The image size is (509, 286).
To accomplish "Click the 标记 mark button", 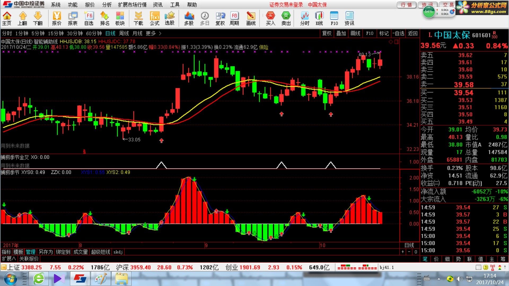I will coord(384,33).
